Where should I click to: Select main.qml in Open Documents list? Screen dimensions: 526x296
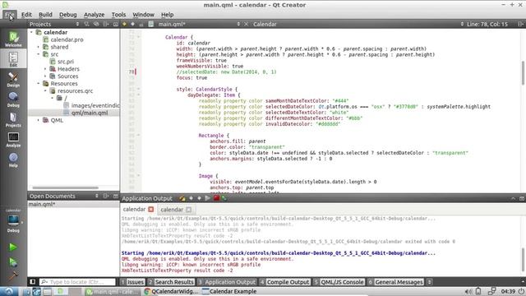[x=73, y=205]
